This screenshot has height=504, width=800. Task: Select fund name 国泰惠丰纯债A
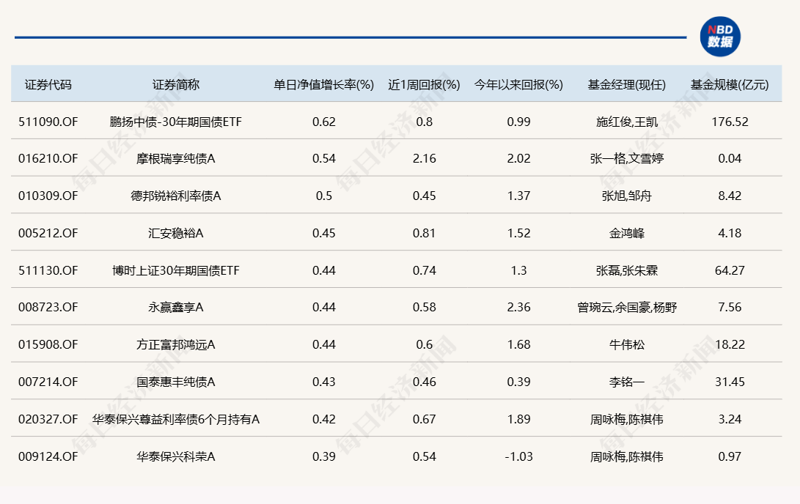(x=175, y=382)
